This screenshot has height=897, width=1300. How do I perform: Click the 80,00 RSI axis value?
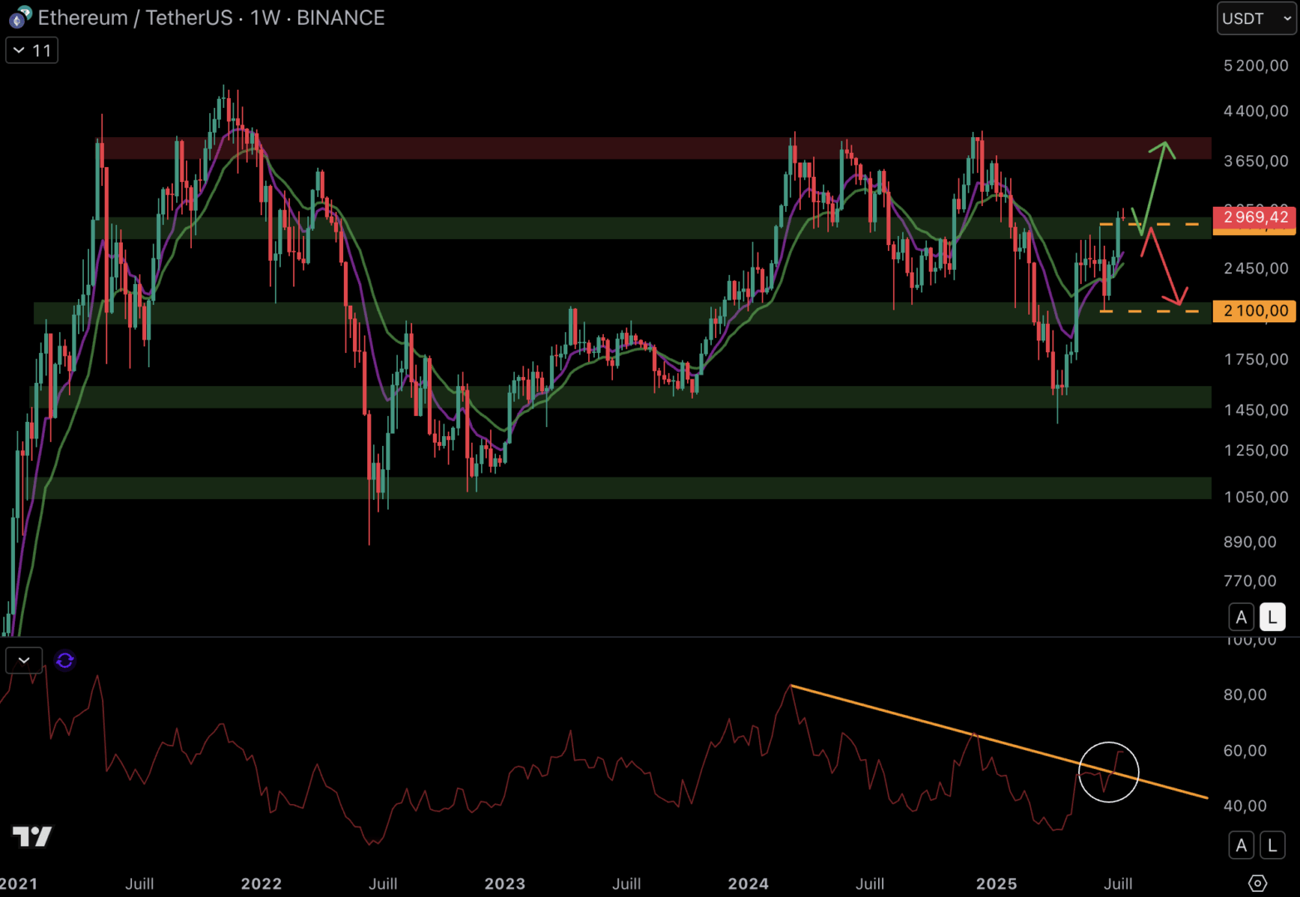pos(1245,694)
